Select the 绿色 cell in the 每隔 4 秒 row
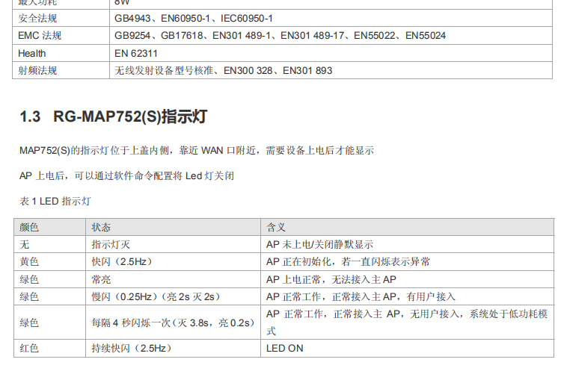This screenshot has height=380, width=561. pos(49,323)
